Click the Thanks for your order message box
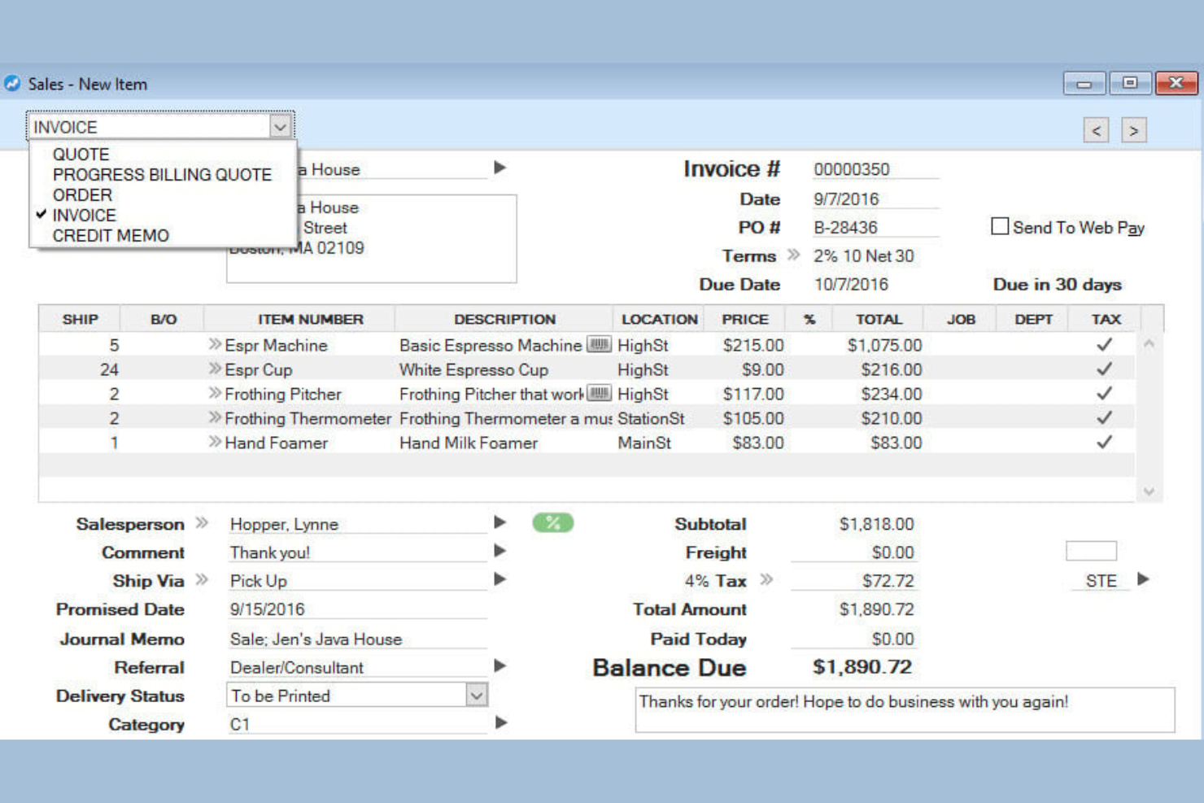This screenshot has width=1204, height=803. point(905,710)
